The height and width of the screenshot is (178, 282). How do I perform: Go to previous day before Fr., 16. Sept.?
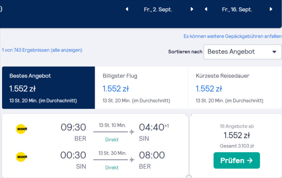coord(206,9)
